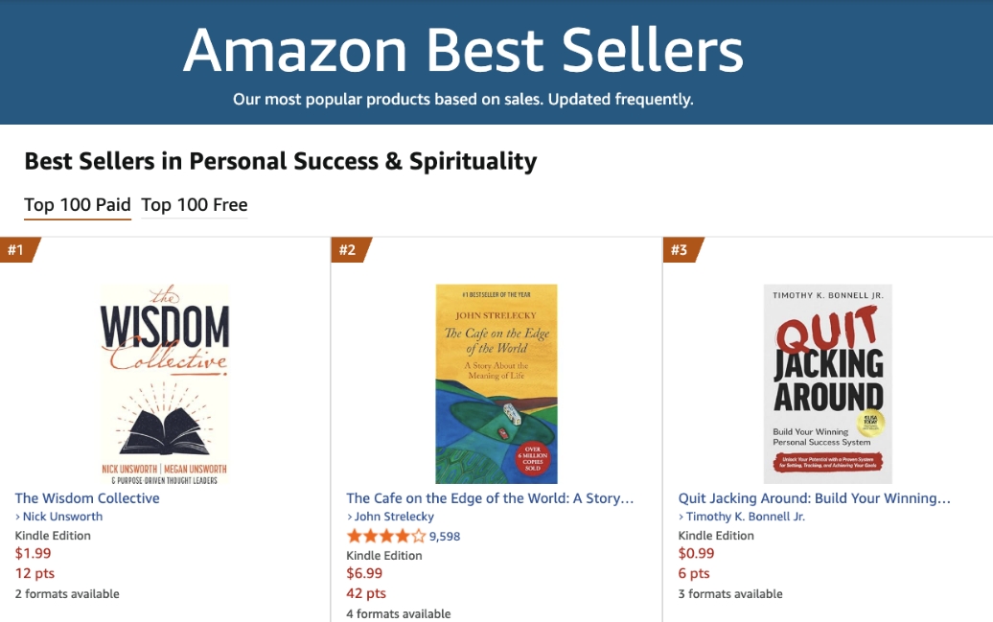Visit Nick Unsworth's author page

[x=61, y=516]
